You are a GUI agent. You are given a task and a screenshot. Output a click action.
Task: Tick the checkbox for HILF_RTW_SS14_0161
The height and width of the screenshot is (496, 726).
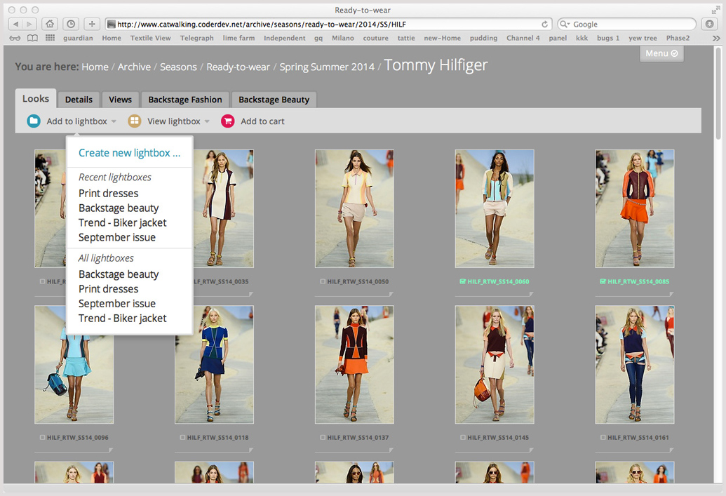(x=603, y=438)
